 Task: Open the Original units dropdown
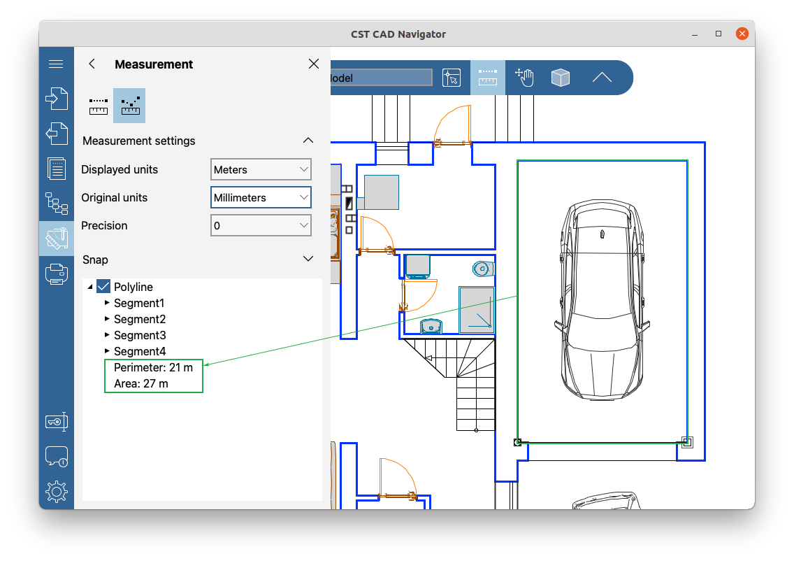(x=261, y=198)
